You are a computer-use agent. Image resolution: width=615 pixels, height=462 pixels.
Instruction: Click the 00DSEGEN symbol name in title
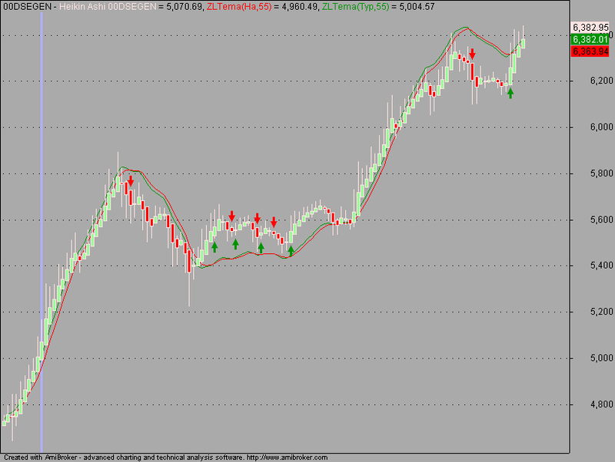[27, 7]
